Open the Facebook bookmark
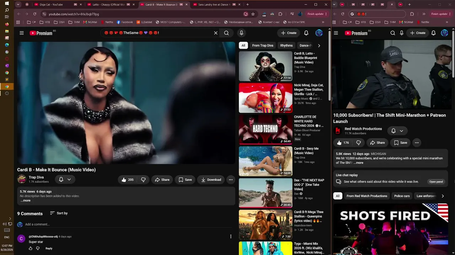Image resolution: width=455 pixels, height=255 pixels. pyautogui.click(x=125, y=22)
